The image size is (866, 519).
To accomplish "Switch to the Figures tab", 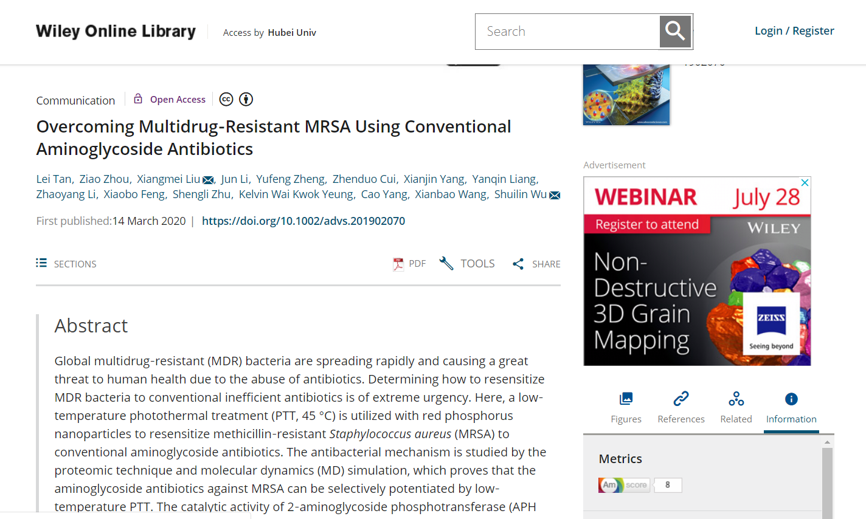I will [626, 407].
